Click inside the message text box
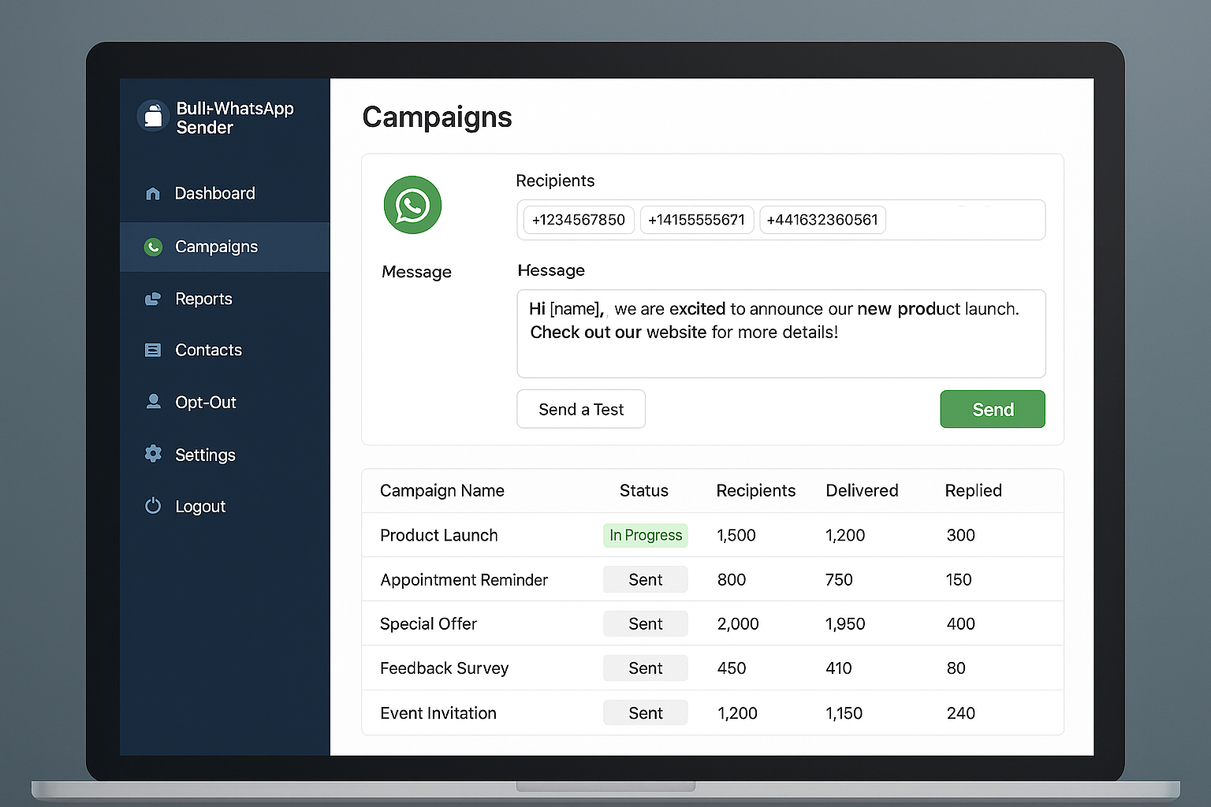The image size is (1211, 807). 781,334
